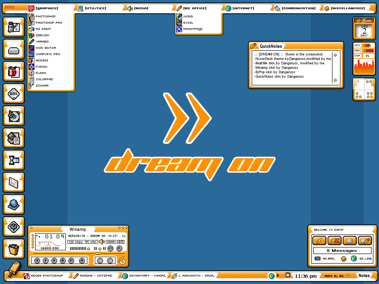
Task: Click the EzPop ON LINE globe icon
Action: 354,258
